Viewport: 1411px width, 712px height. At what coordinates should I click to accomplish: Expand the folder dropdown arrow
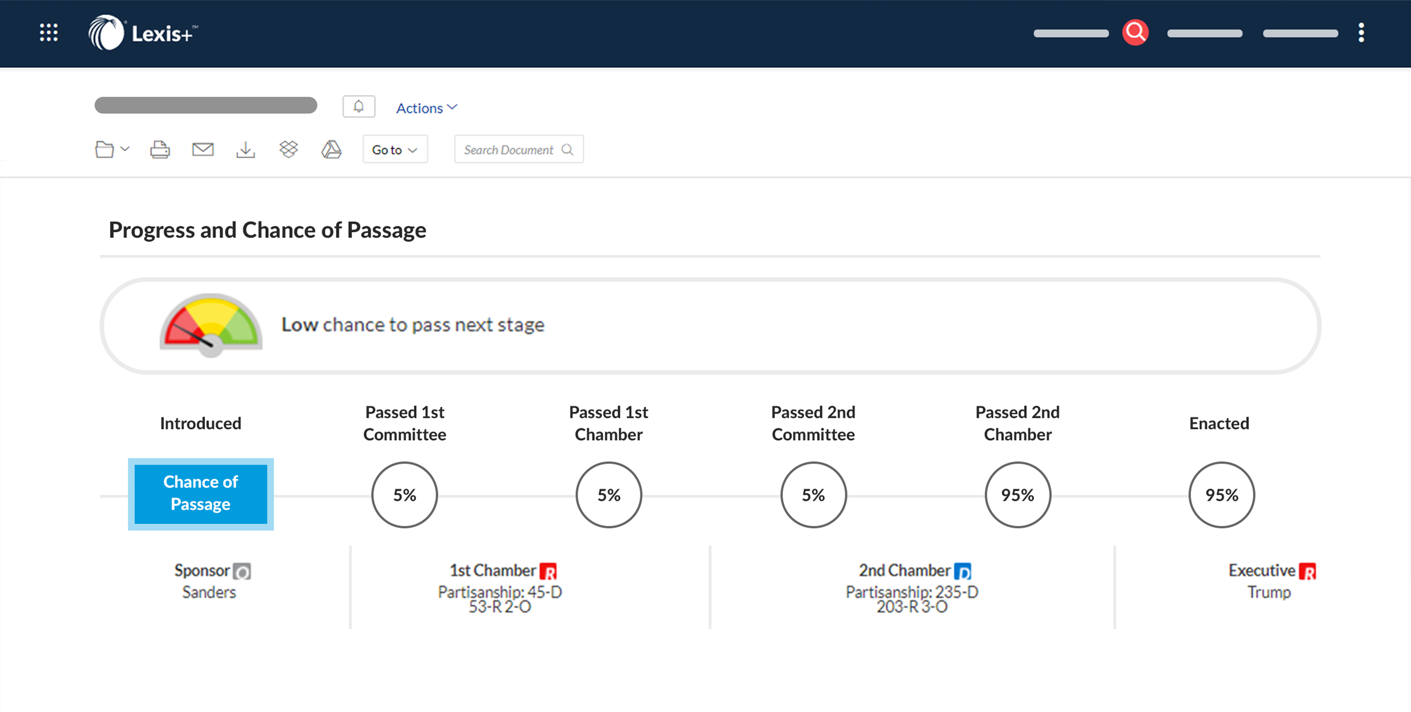[x=125, y=149]
